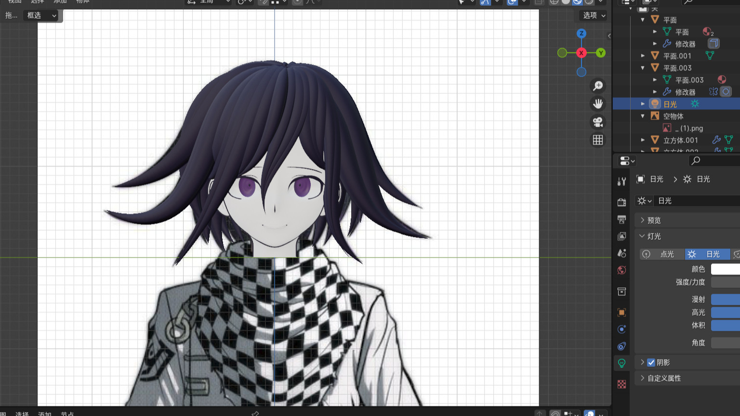Screen dimensions: 740x416
Task: Select 日光 (Sun) light type button
Action: (707, 254)
